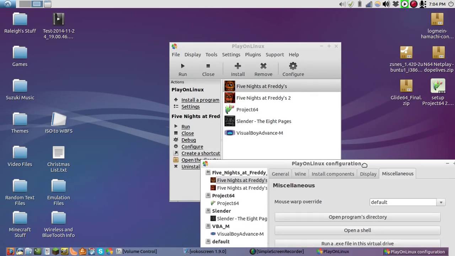Viewport: 455px width, 256px height.
Task: Click the Configure link in Actions sidebar
Action: 192,146
